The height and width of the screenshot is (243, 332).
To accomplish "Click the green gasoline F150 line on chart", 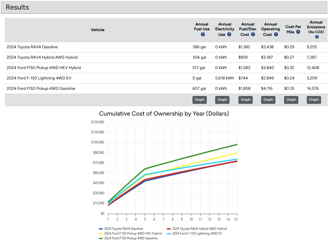I will pos(196,154).
